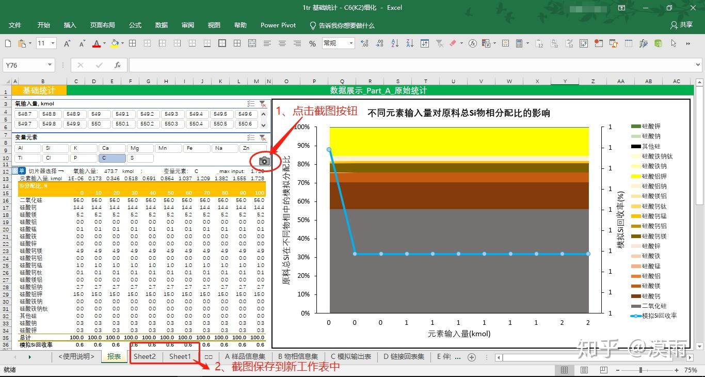
Task: Select the 549.1 oxygen input slicer value
Action: point(124,114)
